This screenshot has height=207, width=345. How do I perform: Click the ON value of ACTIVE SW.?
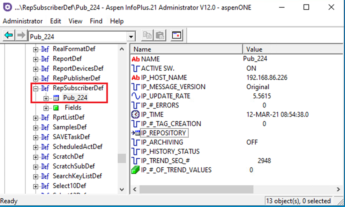click(251, 68)
